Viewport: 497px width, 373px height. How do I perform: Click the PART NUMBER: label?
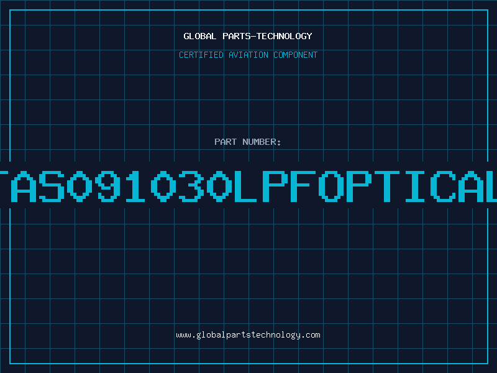point(248,142)
